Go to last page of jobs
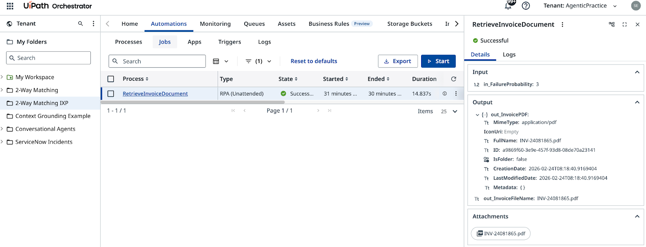The height and width of the screenshot is (247, 646). click(x=329, y=111)
